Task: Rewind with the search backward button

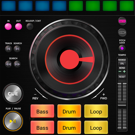Action: click(x=8, y=64)
